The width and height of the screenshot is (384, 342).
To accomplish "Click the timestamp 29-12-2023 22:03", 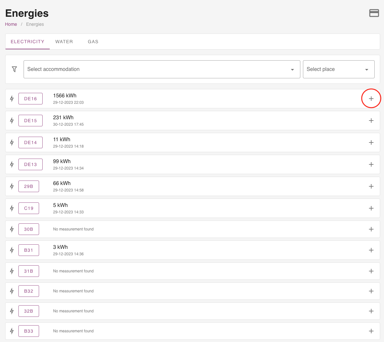I will tap(68, 103).
